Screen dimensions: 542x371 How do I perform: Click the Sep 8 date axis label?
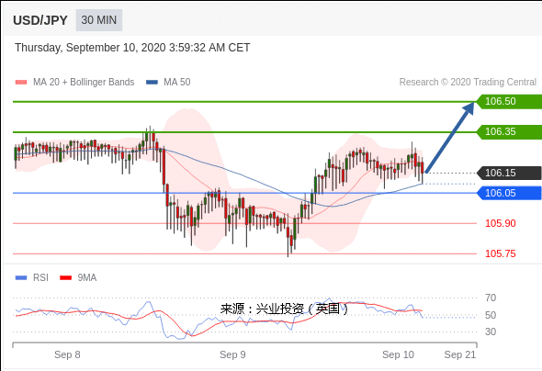coord(67,354)
